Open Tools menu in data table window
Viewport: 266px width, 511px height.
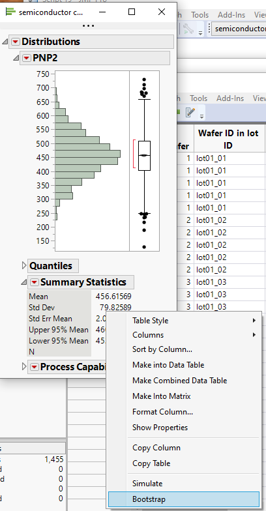pos(198,98)
